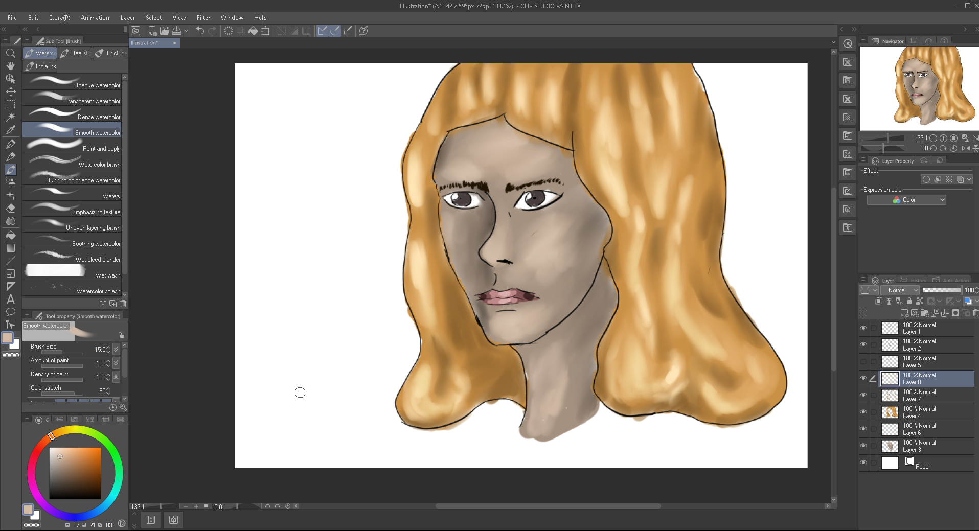The width and height of the screenshot is (979, 531).
Task: Select the Auto select magic wand tool
Action: pyautogui.click(x=10, y=117)
